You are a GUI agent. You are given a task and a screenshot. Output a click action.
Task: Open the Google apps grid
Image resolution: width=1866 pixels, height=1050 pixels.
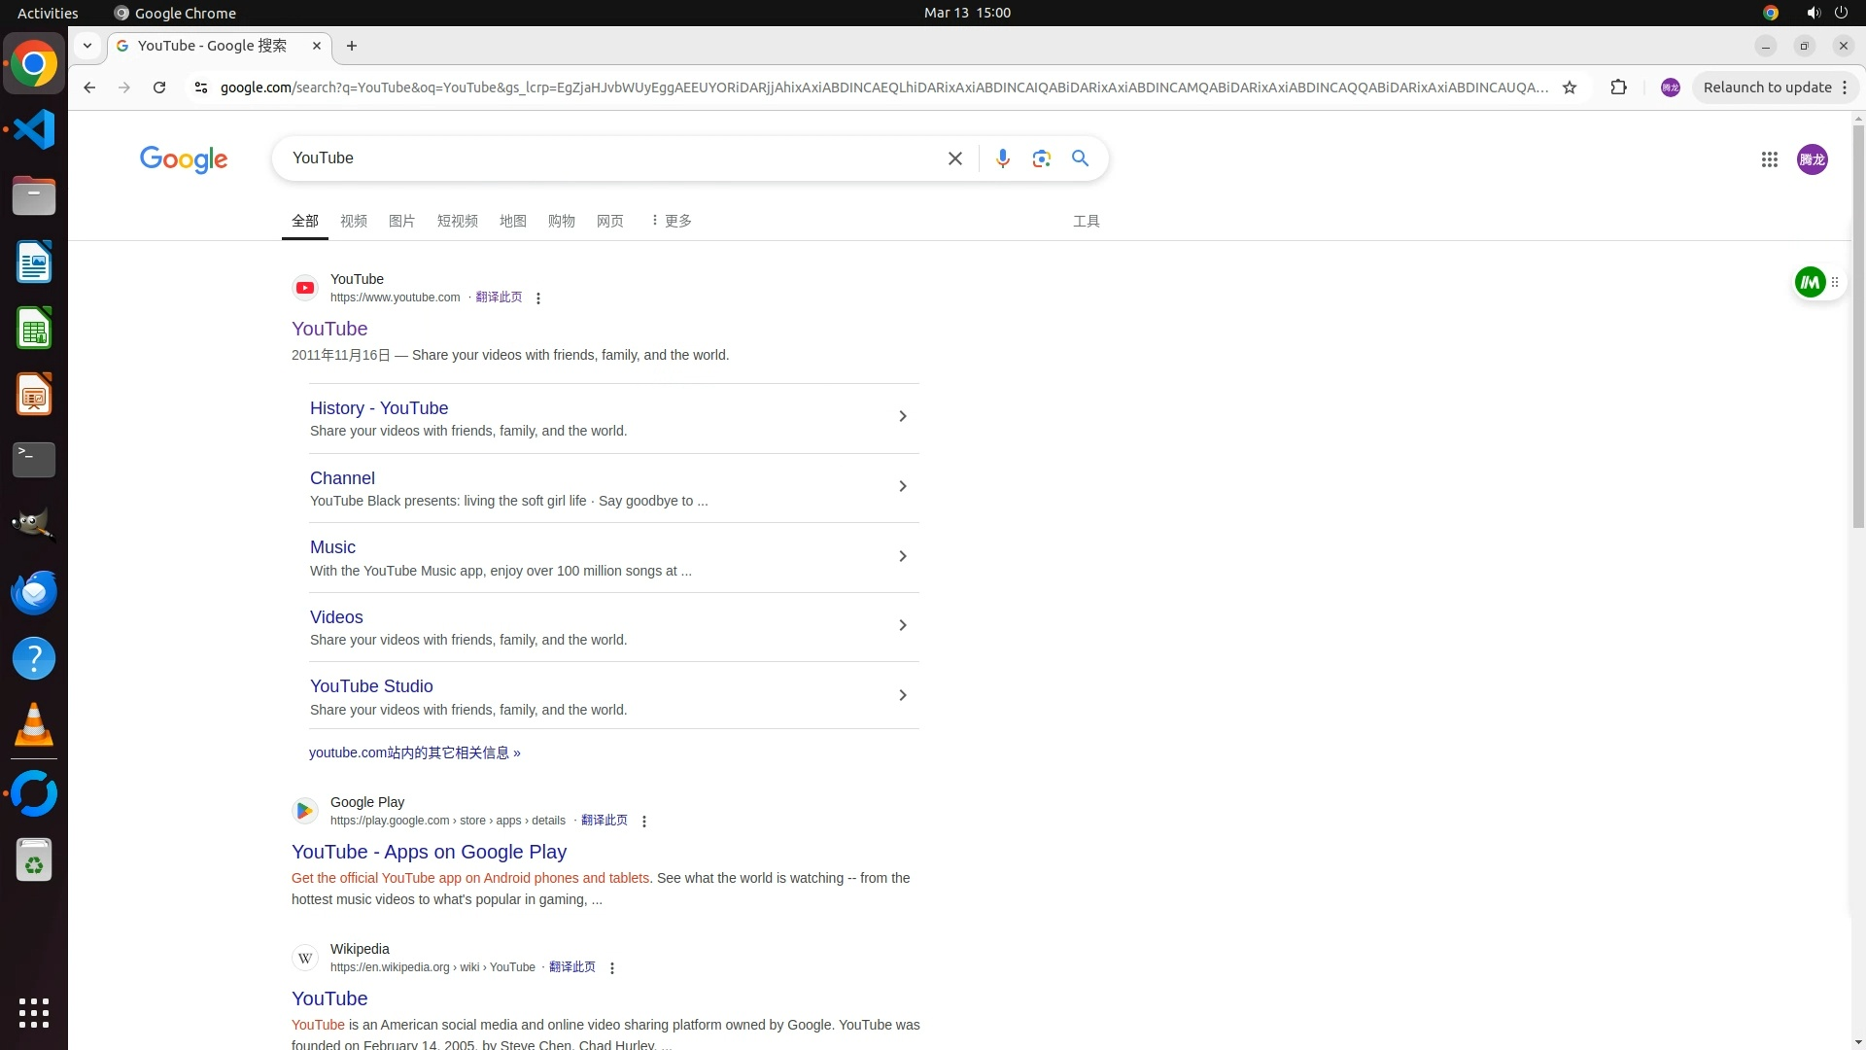(x=1769, y=159)
